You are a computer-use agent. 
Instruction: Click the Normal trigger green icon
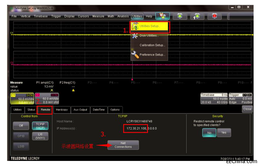pyautogui.click(x=180, y=16)
